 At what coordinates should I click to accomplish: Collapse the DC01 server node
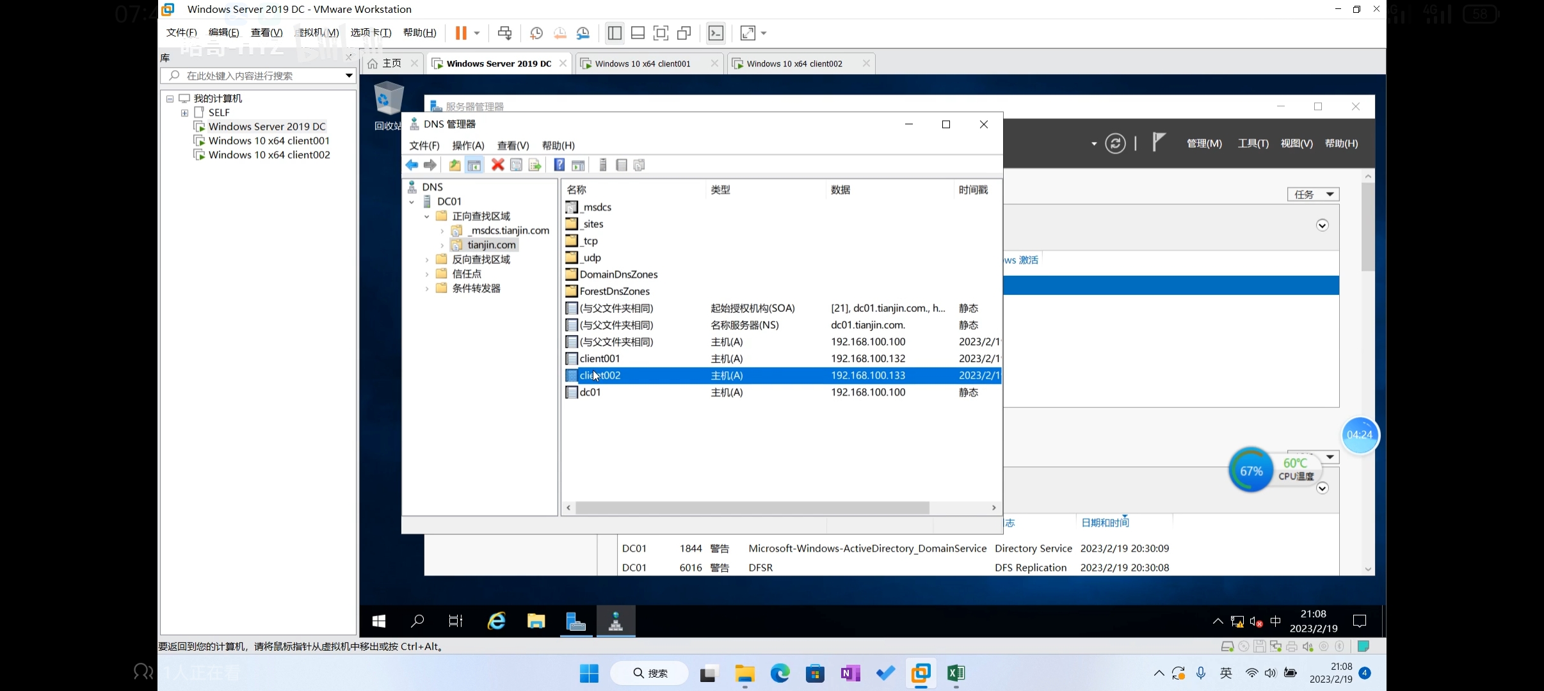pos(412,202)
